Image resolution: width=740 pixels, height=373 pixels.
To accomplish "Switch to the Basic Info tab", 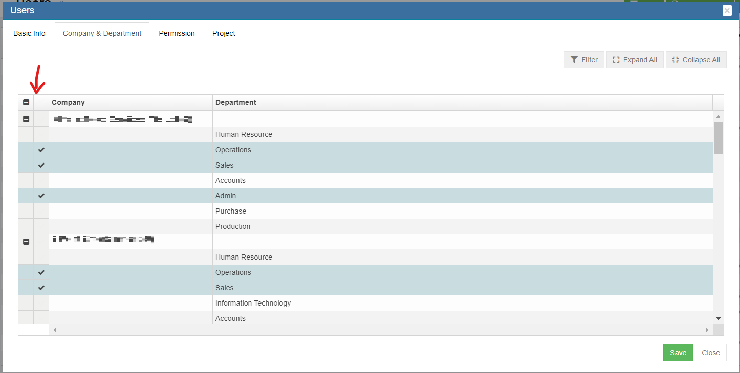I will point(29,33).
